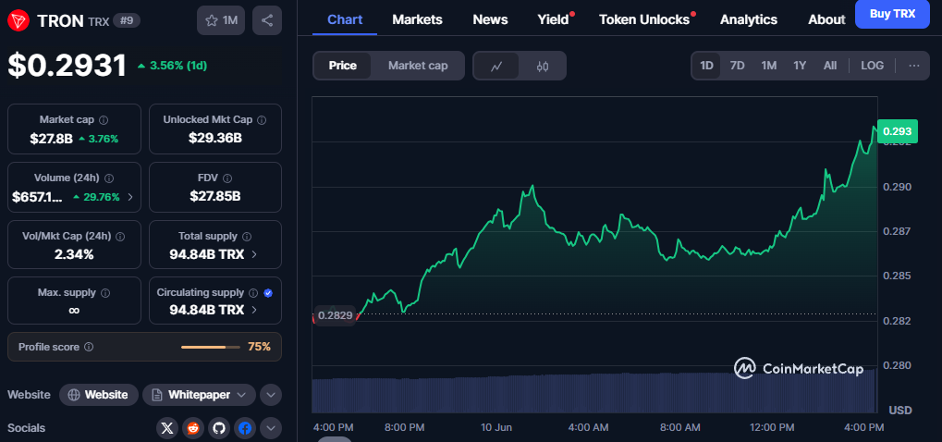
Task: Click the $0.2931 price heading
Action: coord(67,65)
